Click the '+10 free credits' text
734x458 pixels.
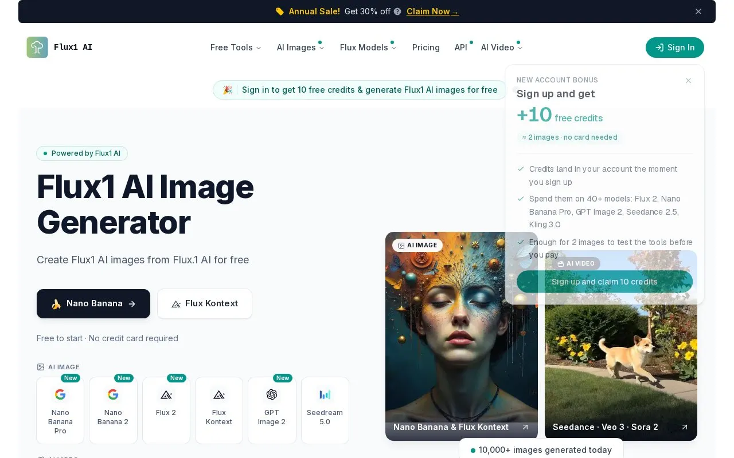(x=560, y=116)
